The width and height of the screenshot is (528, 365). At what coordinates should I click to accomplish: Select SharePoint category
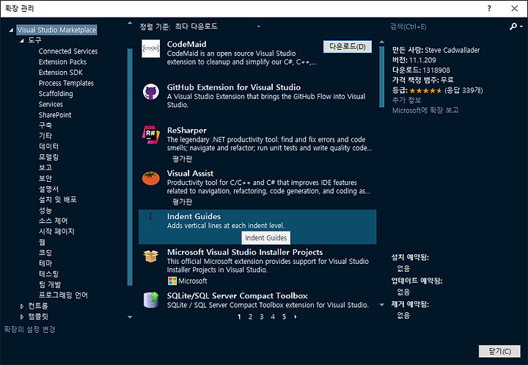[55, 115]
